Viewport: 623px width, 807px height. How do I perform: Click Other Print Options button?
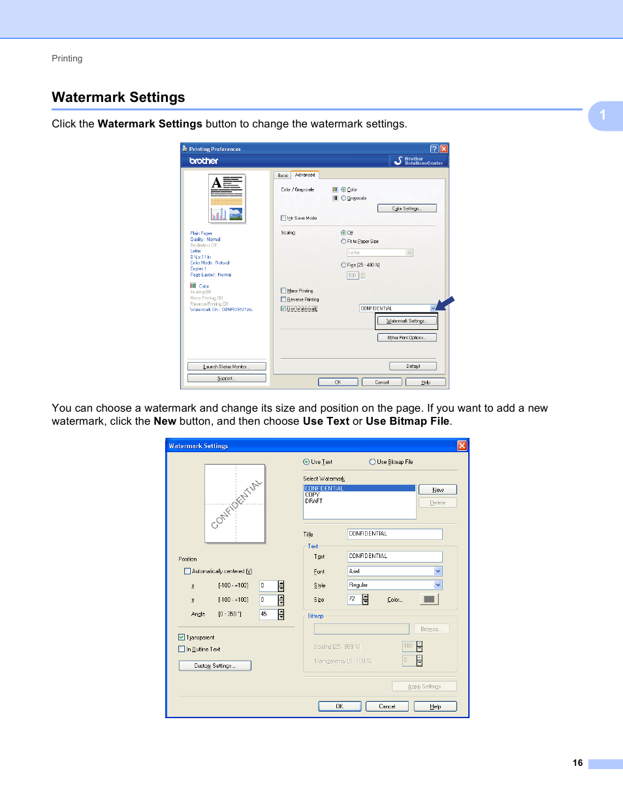click(x=407, y=338)
